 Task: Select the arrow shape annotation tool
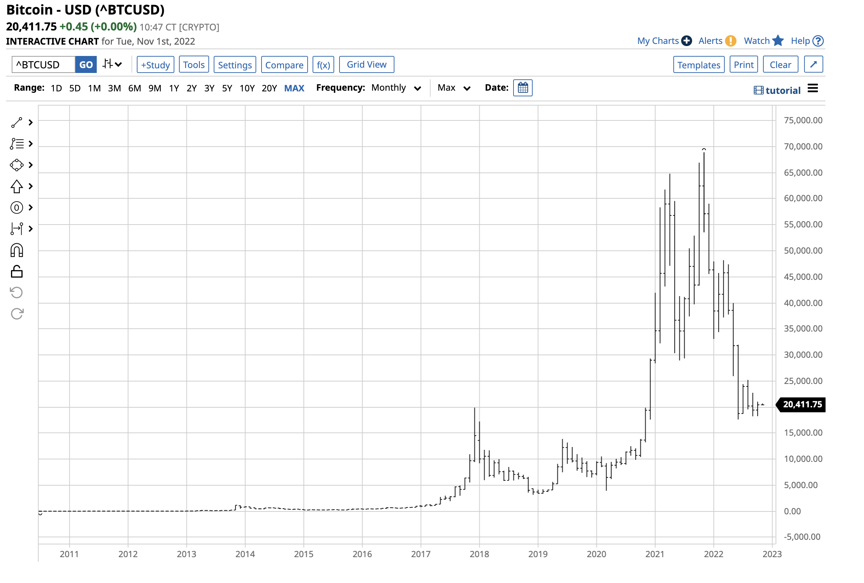[17, 187]
